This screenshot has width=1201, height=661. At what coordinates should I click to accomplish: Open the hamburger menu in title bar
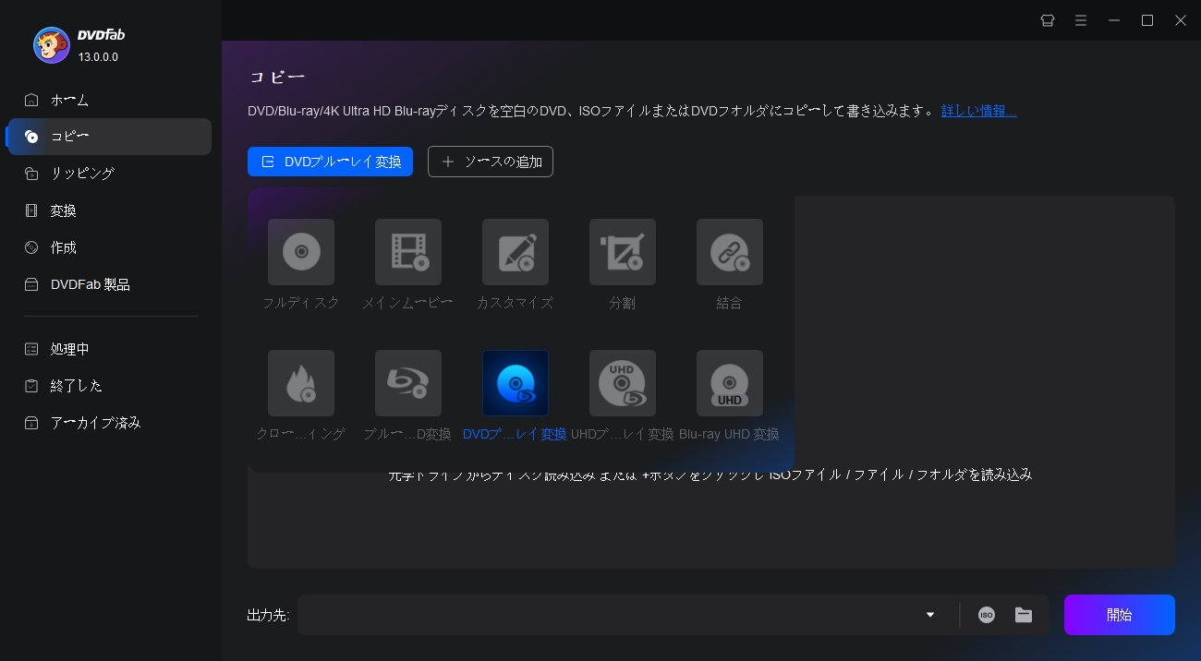(x=1081, y=20)
